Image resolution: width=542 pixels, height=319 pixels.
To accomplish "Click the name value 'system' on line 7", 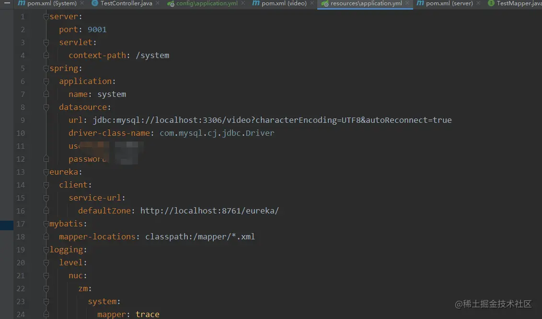I will pyautogui.click(x=112, y=94).
